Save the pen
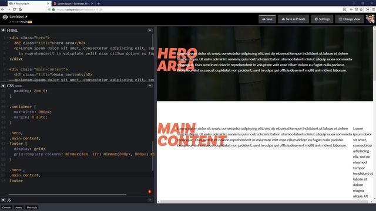376x211 pixels. point(267,19)
